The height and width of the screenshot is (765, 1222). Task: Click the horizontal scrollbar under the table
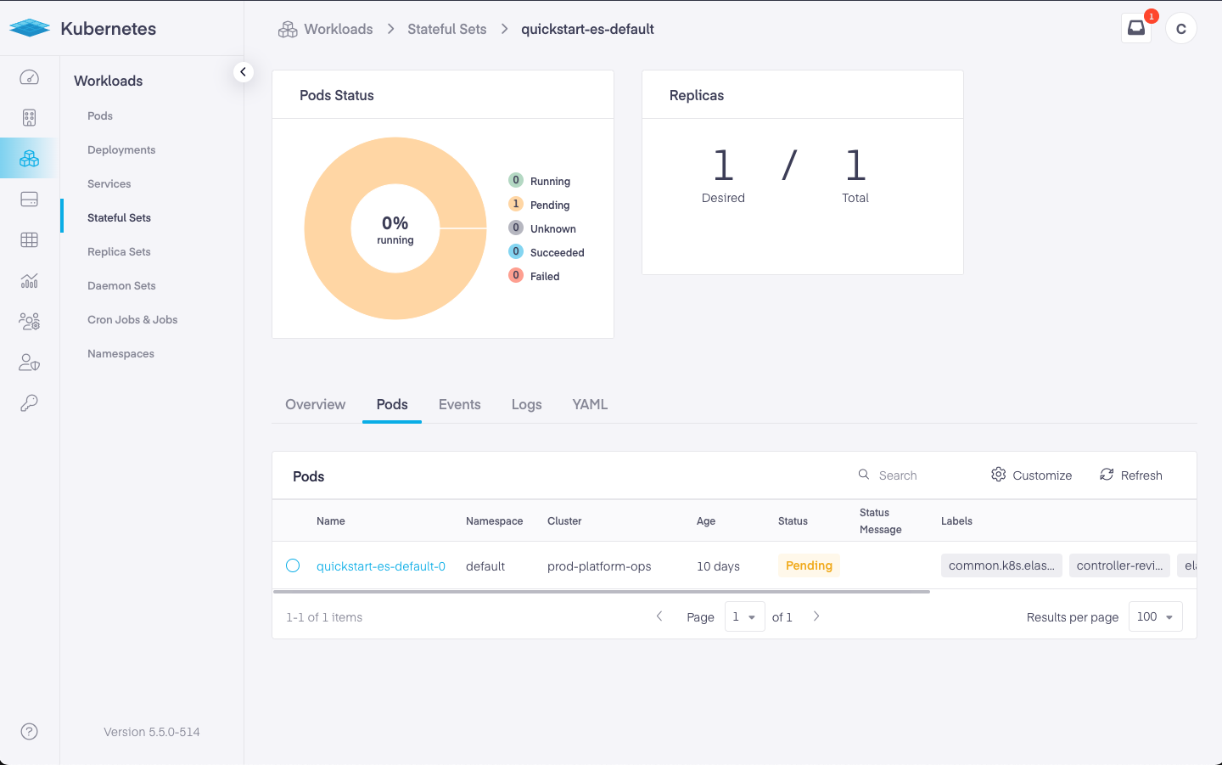[x=601, y=592]
